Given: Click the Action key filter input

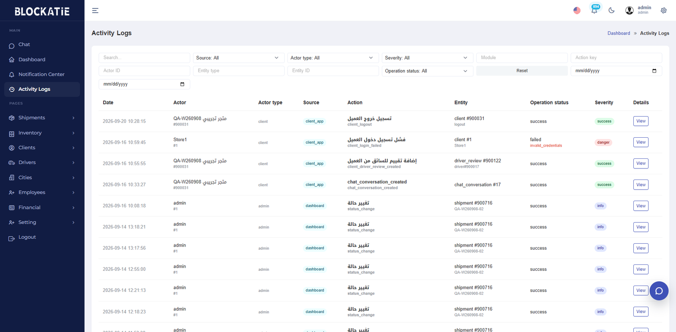Looking at the screenshot, I should (x=616, y=58).
